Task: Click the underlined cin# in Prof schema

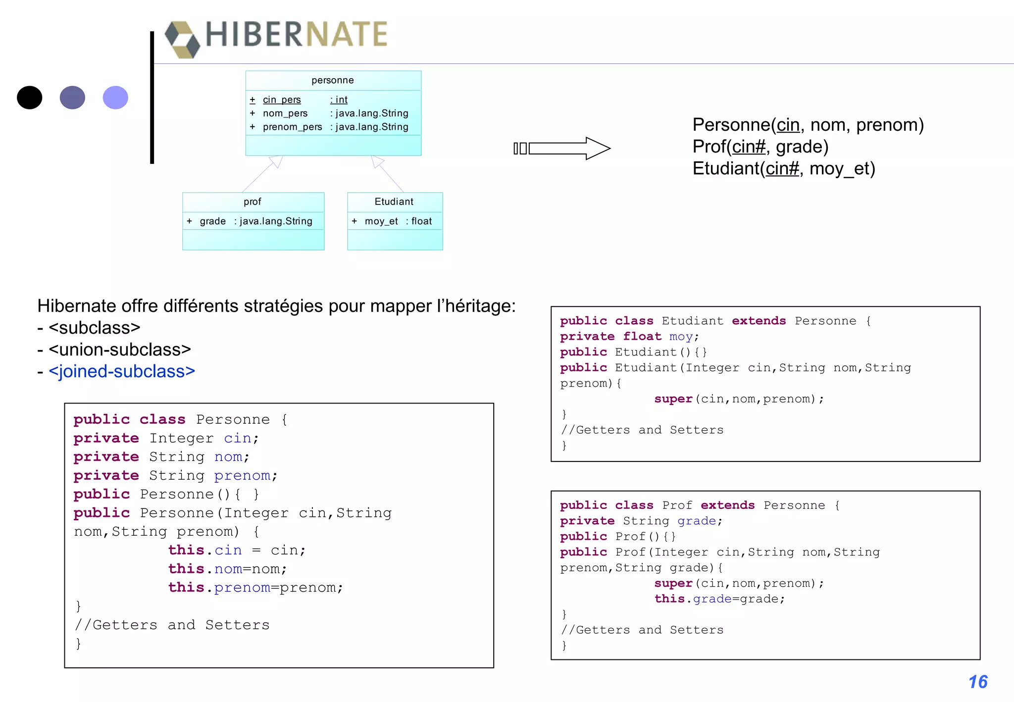Action: 749,147
